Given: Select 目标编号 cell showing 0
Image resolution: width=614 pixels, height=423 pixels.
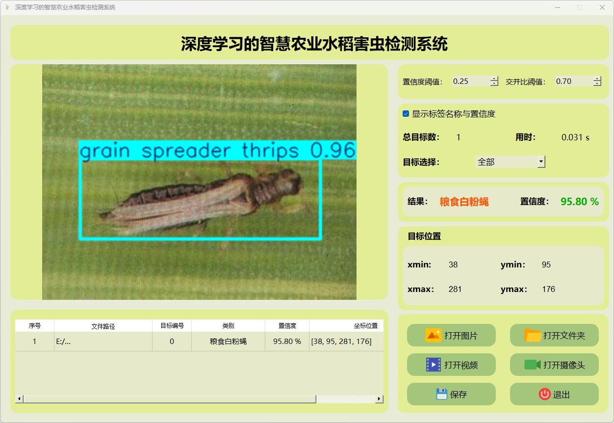Looking at the screenshot, I should coord(172,342).
